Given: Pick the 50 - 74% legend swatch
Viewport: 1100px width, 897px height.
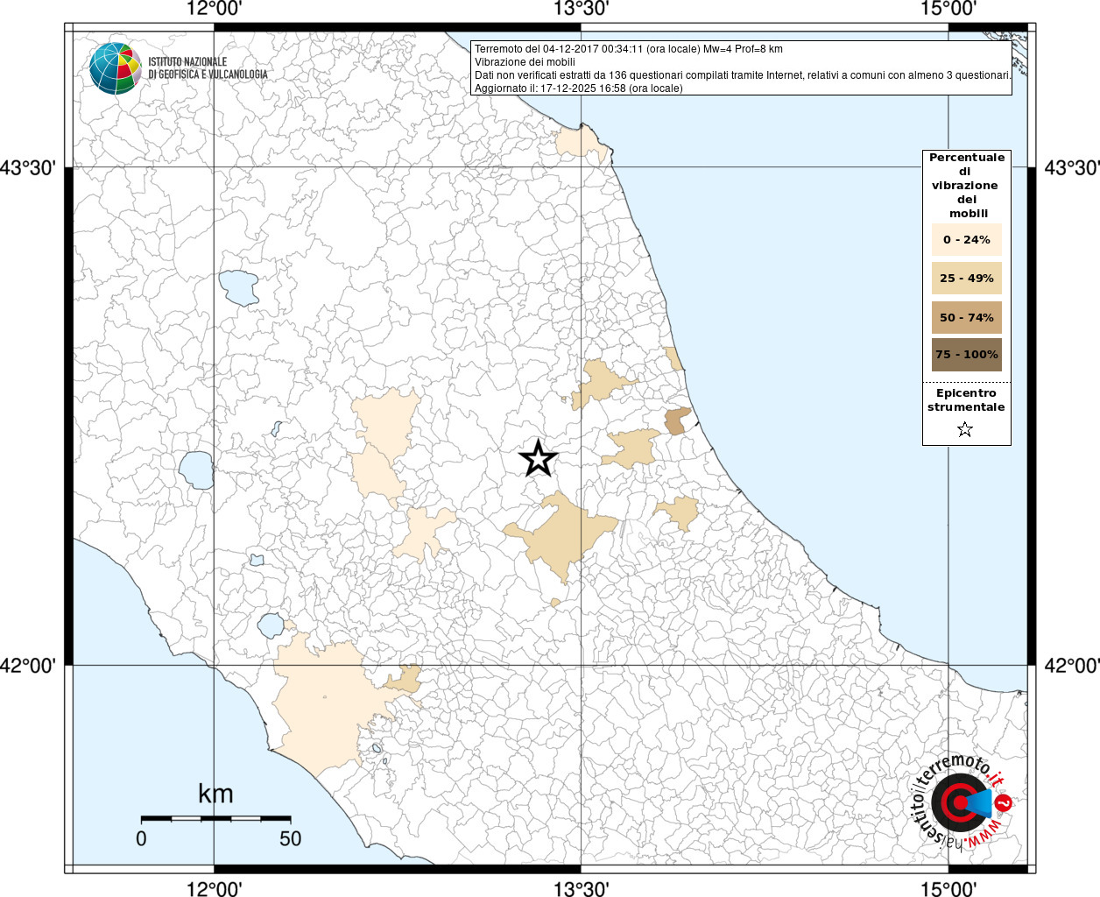Looking at the screenshot, I should click(x=966, y=317).
